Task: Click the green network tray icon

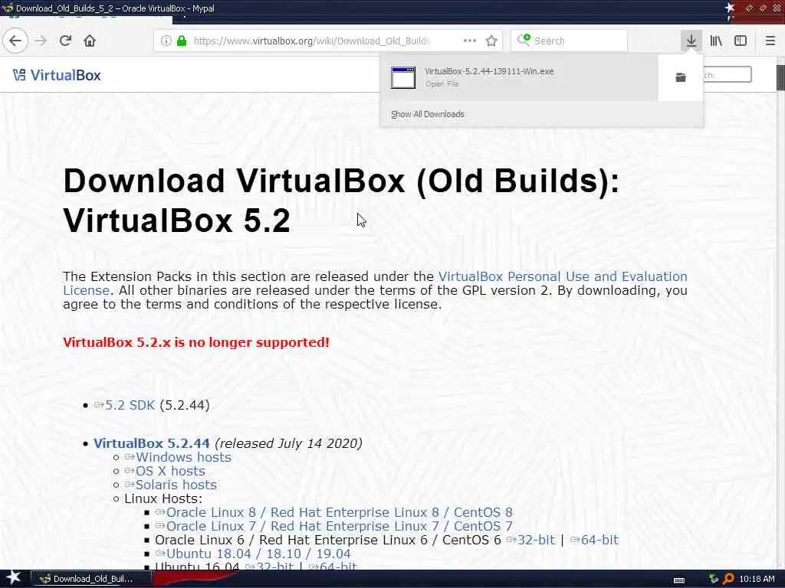Action: 714,579
